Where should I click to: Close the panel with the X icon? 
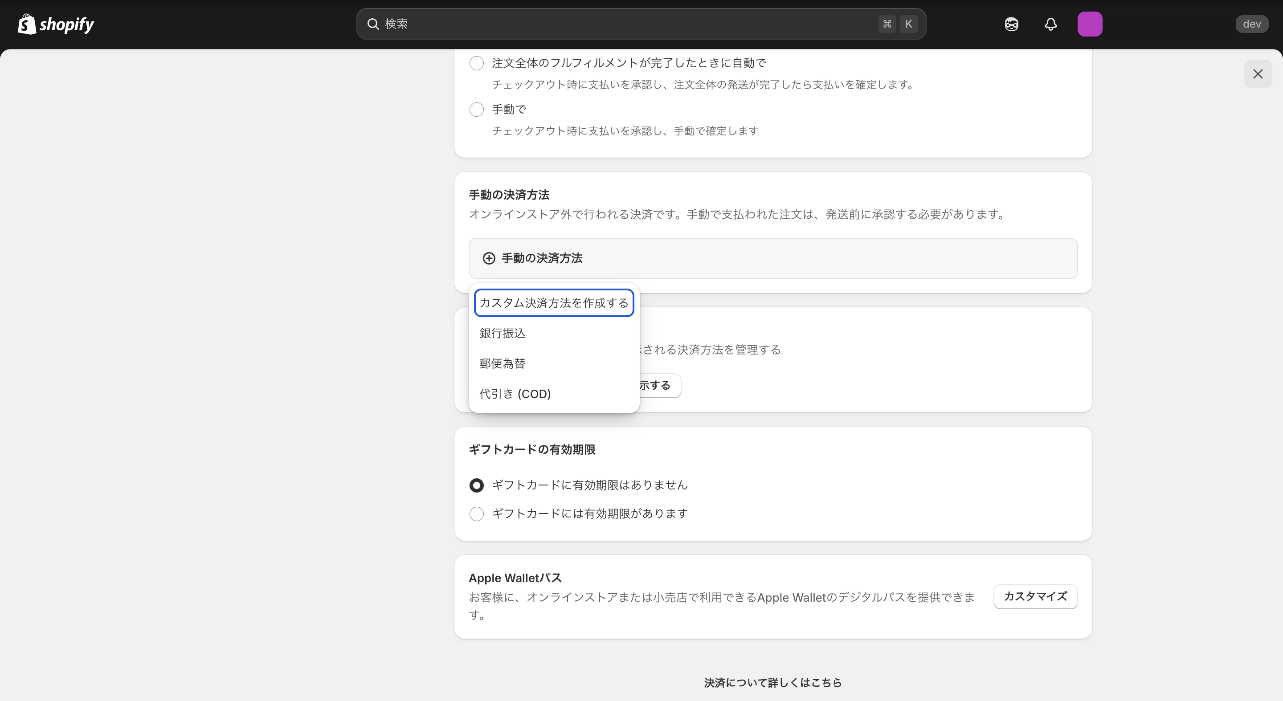click(1258, 73)
